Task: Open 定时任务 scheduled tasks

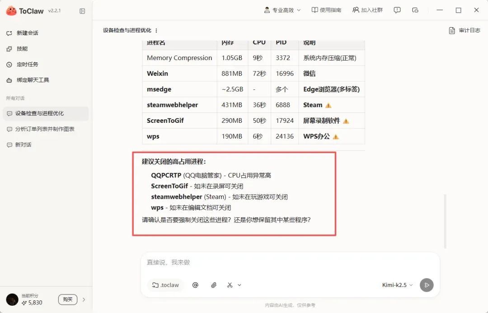Action: pos(23,65)
